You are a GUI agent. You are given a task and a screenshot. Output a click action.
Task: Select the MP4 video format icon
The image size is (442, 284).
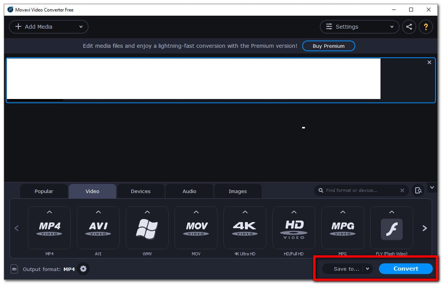point(49,229)
